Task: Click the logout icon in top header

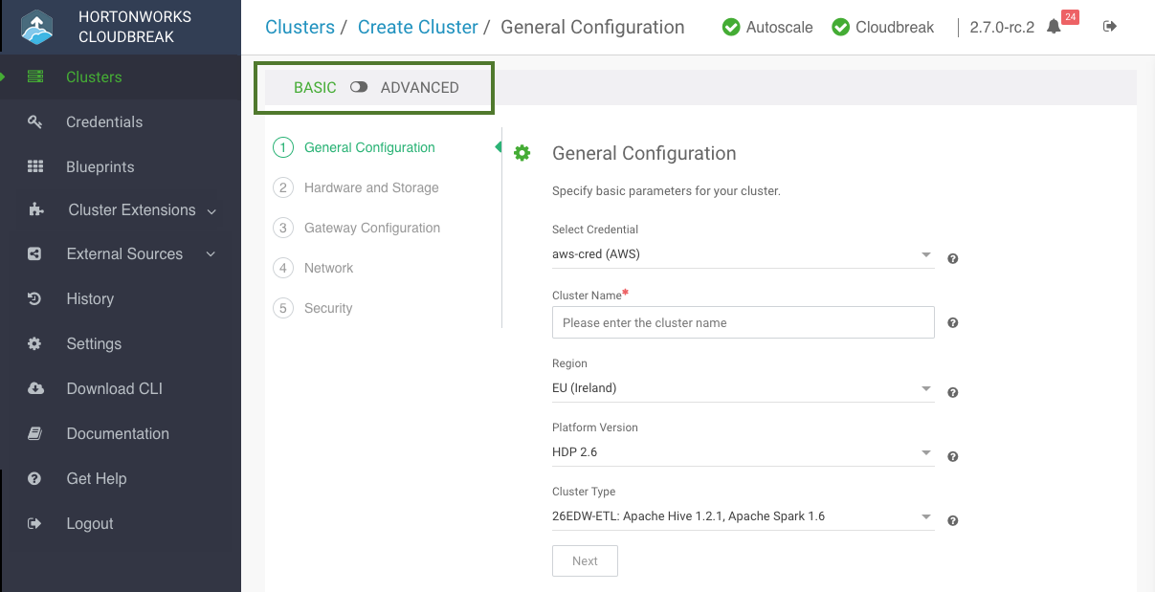Action: tap(1110, 27)
